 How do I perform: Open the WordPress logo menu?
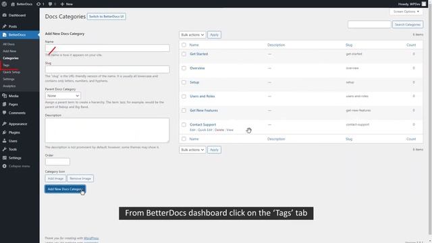pyautogui.click(x=4, y=4)
